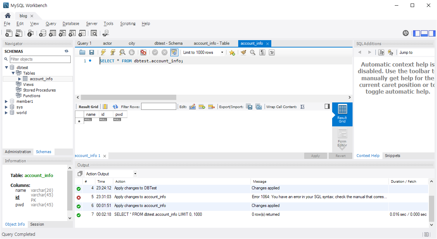The image size is (437, 239).
Task: Execute the statement under the cursor
Action: (113, 52)
